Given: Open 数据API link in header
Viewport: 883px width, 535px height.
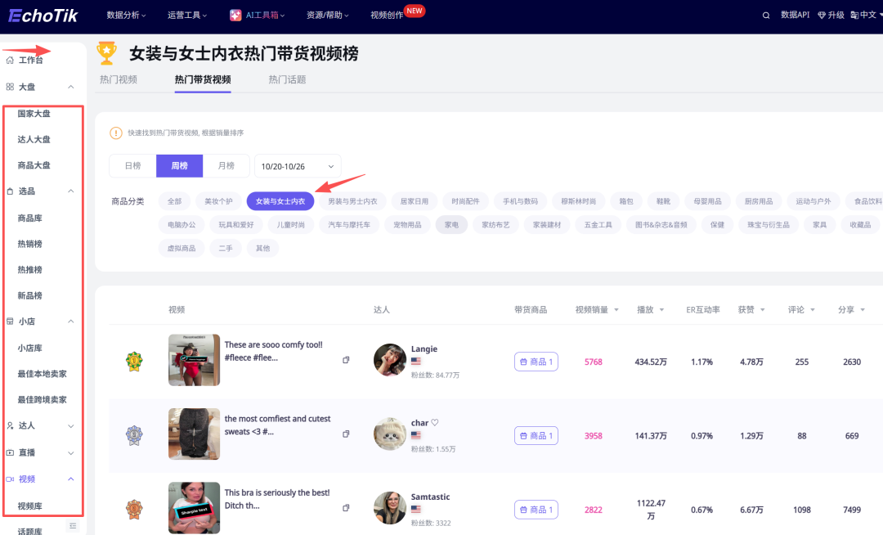Looking at the screenshot, I should (795, 15).
